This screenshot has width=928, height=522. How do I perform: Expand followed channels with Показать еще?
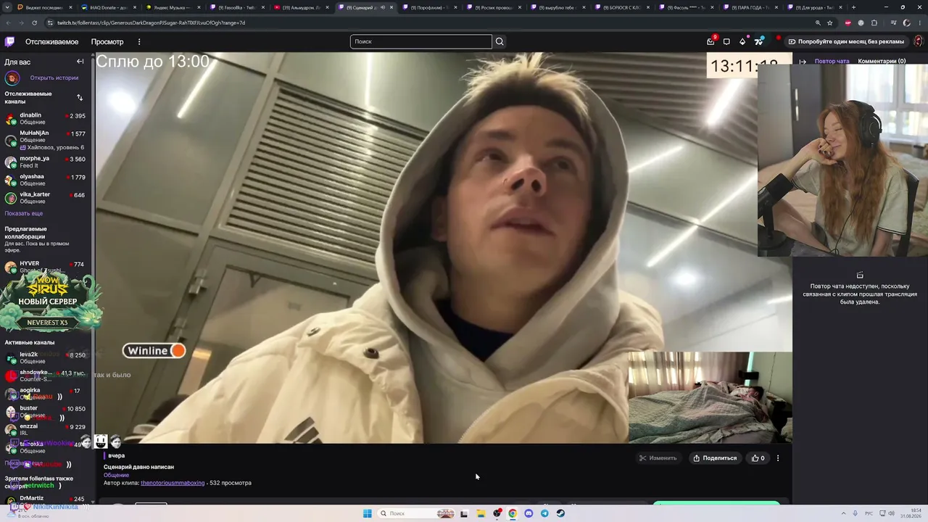click(24, 213)
